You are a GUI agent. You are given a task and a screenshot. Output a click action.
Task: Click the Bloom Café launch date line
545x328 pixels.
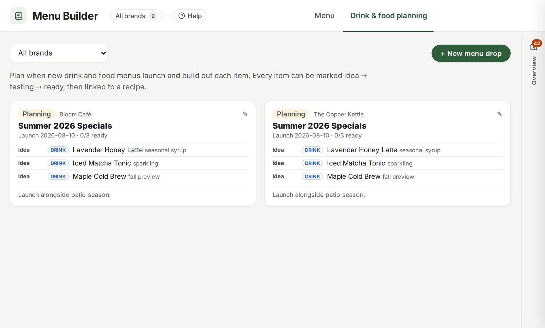(x=63, y=136)
